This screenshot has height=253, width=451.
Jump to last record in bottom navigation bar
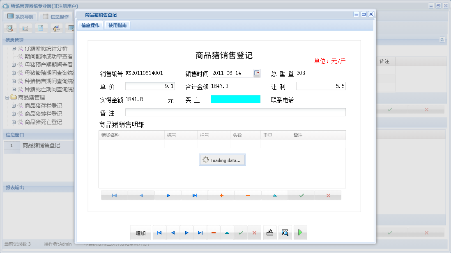tap(200, 233)
